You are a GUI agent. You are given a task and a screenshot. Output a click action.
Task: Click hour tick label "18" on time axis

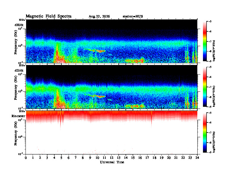154,158
